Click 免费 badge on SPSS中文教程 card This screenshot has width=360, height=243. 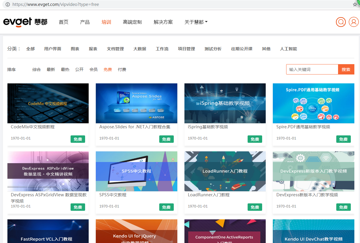click(166, 207)
